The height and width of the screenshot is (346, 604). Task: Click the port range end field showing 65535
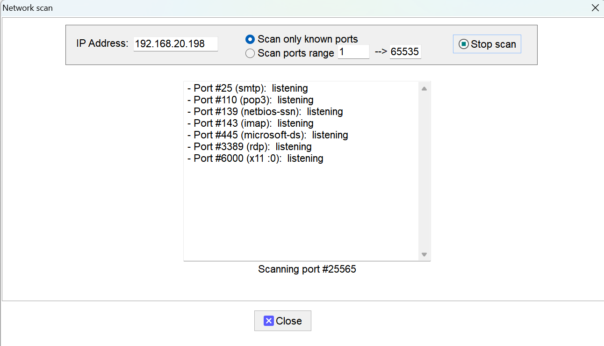pyautogui.click(x=405, y=52)
